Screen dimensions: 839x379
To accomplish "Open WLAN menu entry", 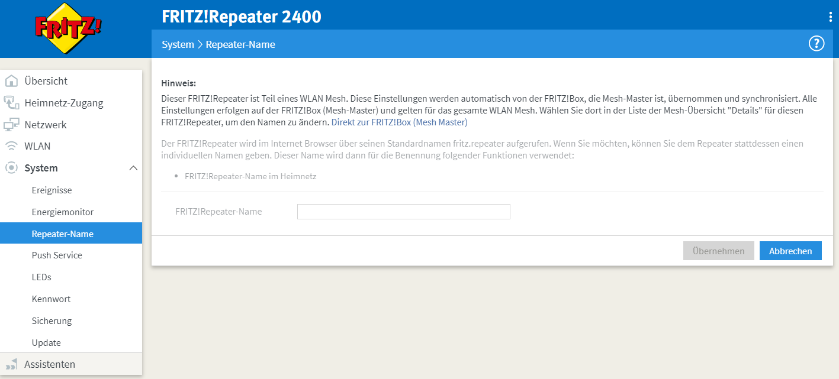I will point(71,147).
